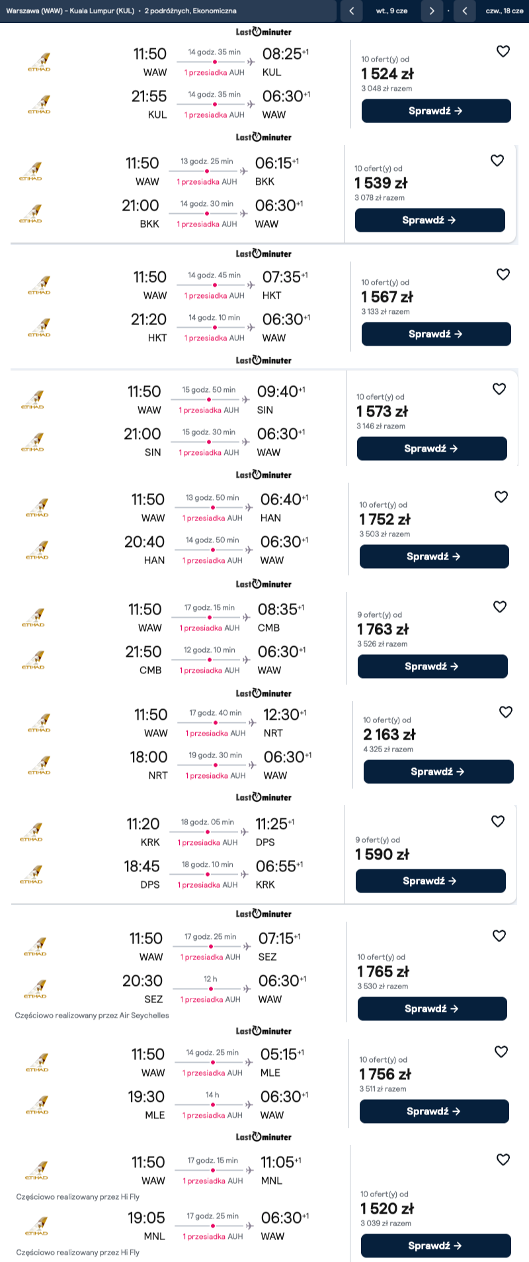
Task: Toggle heart on the Phuket HKT offer
Action: coord(503,275)
